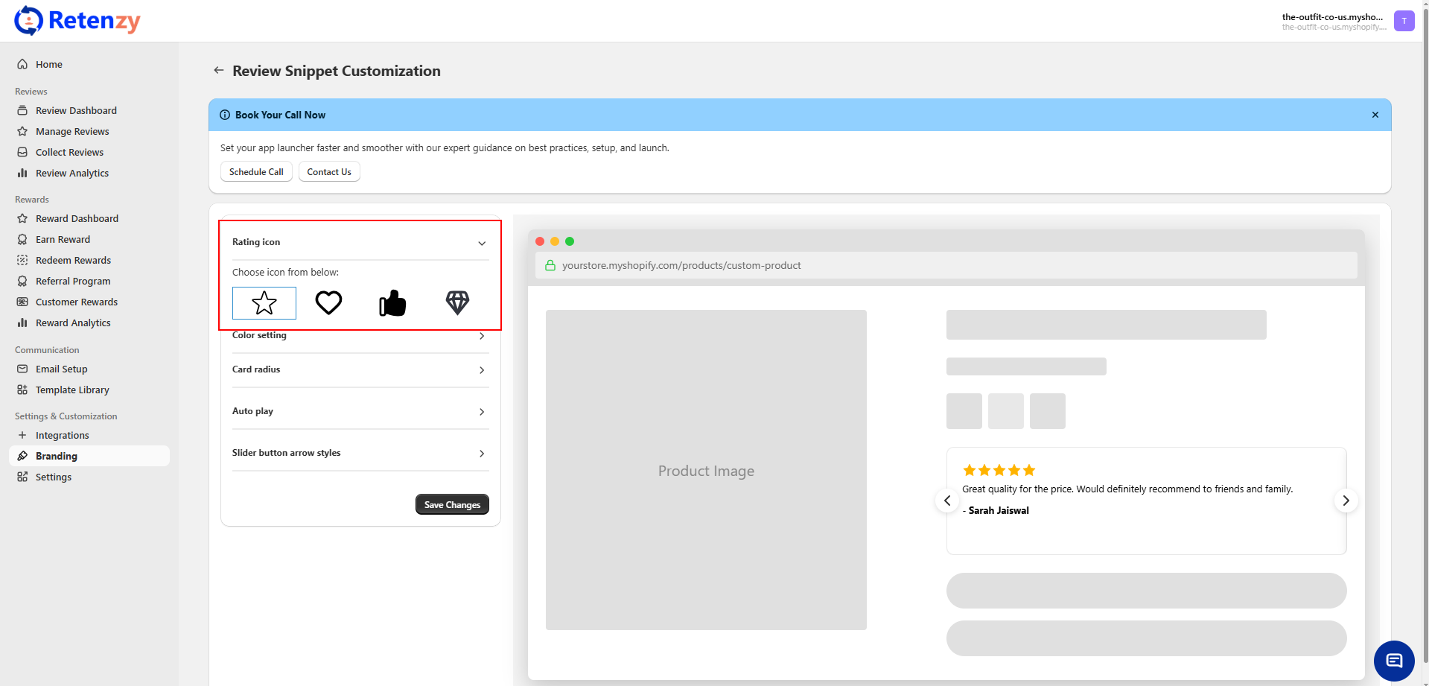Click the preview store URL bar

tap(946, 266)
